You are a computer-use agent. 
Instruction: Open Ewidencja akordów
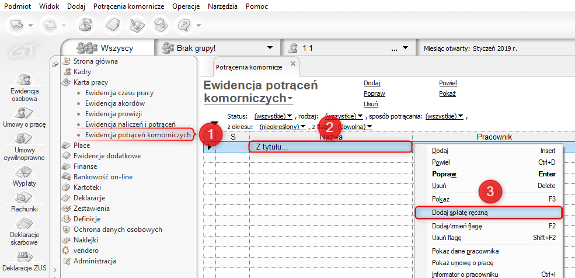click(115, 103)
